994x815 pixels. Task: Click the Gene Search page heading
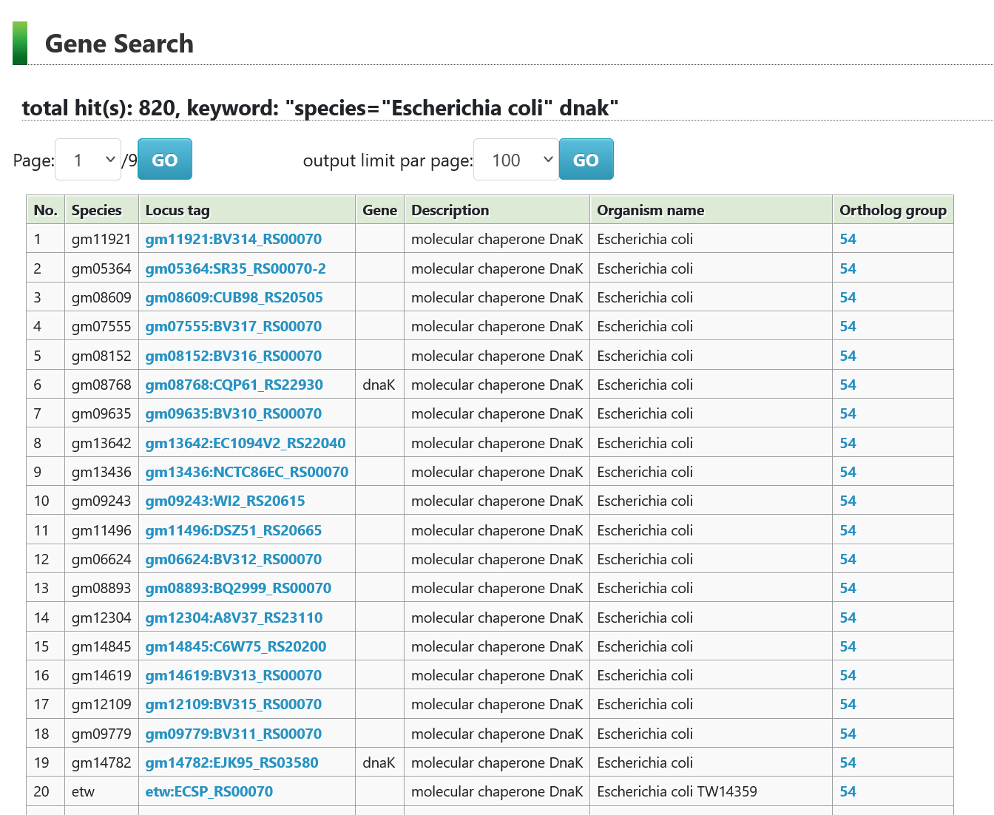[x=119, y=44]
